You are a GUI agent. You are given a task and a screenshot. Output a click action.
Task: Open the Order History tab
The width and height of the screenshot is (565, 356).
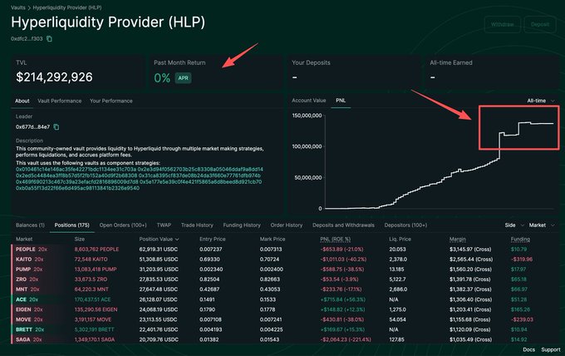287,225
